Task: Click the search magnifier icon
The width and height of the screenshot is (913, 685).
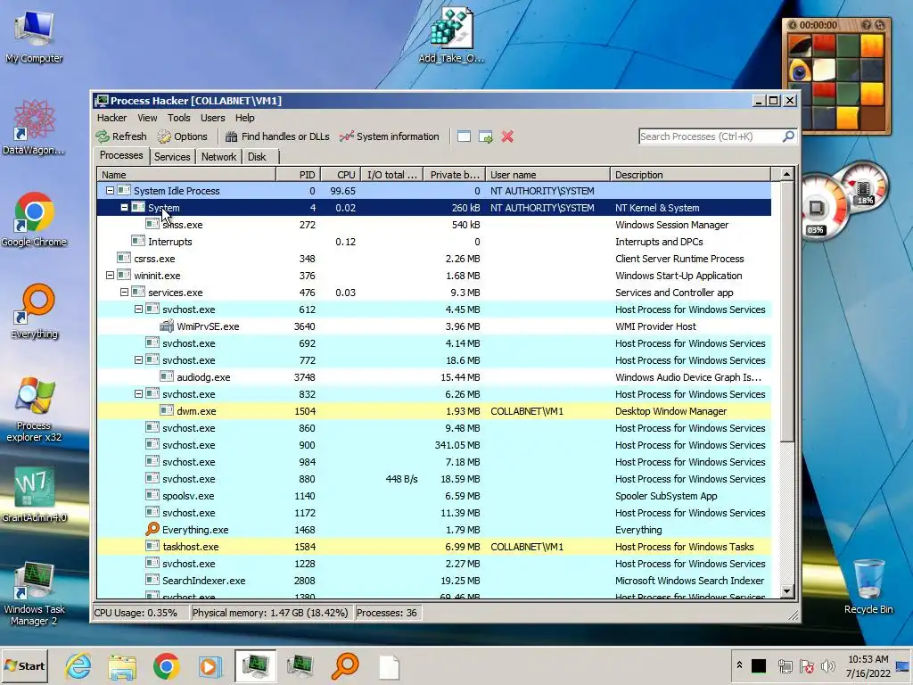Action: (788, 136)
